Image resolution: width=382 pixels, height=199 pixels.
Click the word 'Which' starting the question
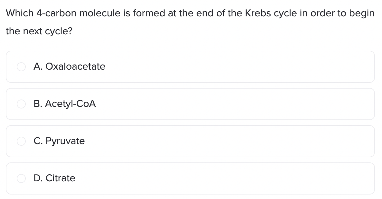pyautogui.click(x=20, y=13)
